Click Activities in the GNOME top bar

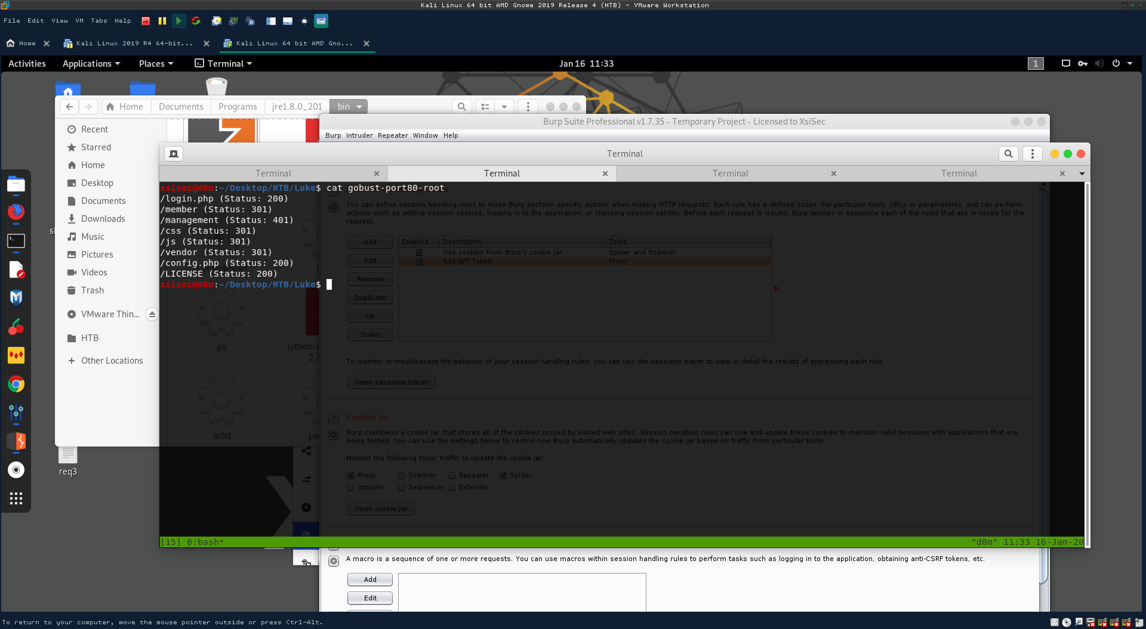pos(27,63)
